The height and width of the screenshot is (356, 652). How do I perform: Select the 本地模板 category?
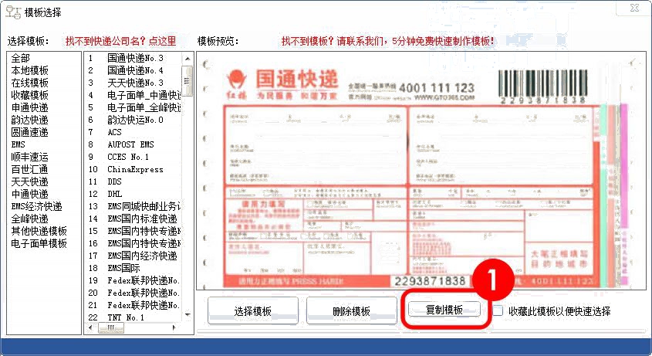[30, 70]
